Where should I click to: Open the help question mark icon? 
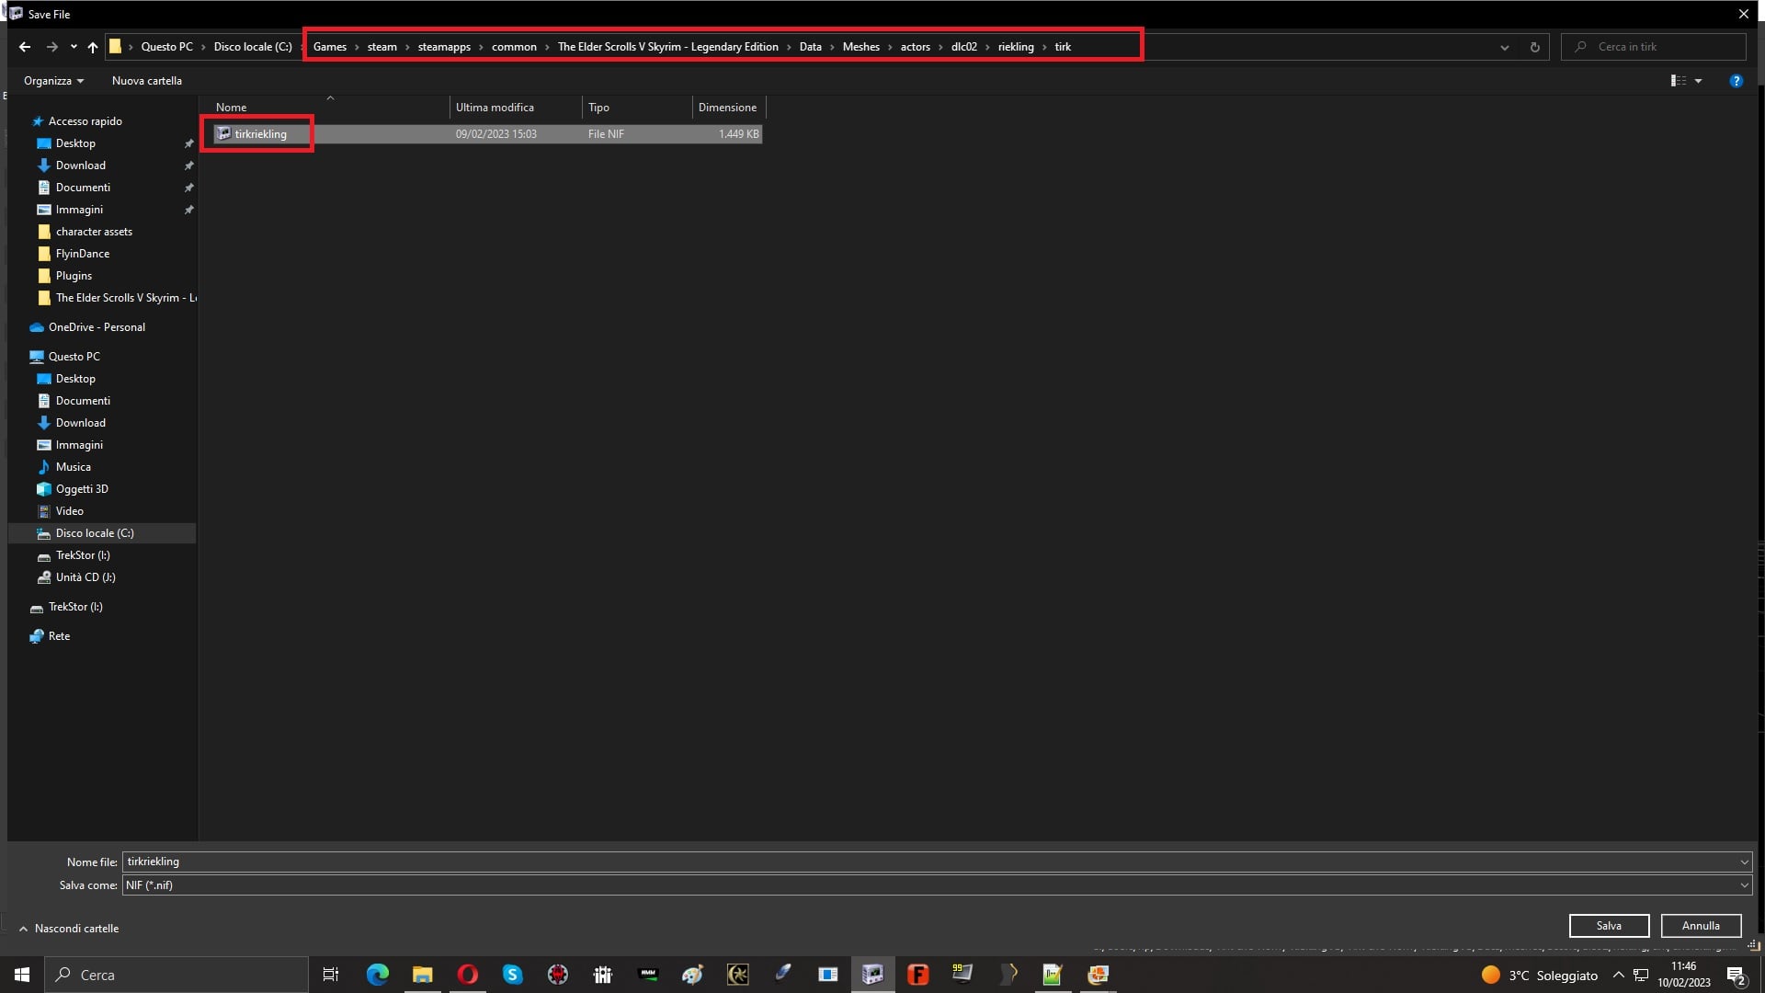pos(1736,81)
